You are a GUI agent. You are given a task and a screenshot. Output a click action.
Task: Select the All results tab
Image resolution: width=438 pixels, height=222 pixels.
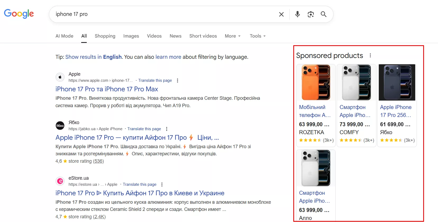point(84,36)
